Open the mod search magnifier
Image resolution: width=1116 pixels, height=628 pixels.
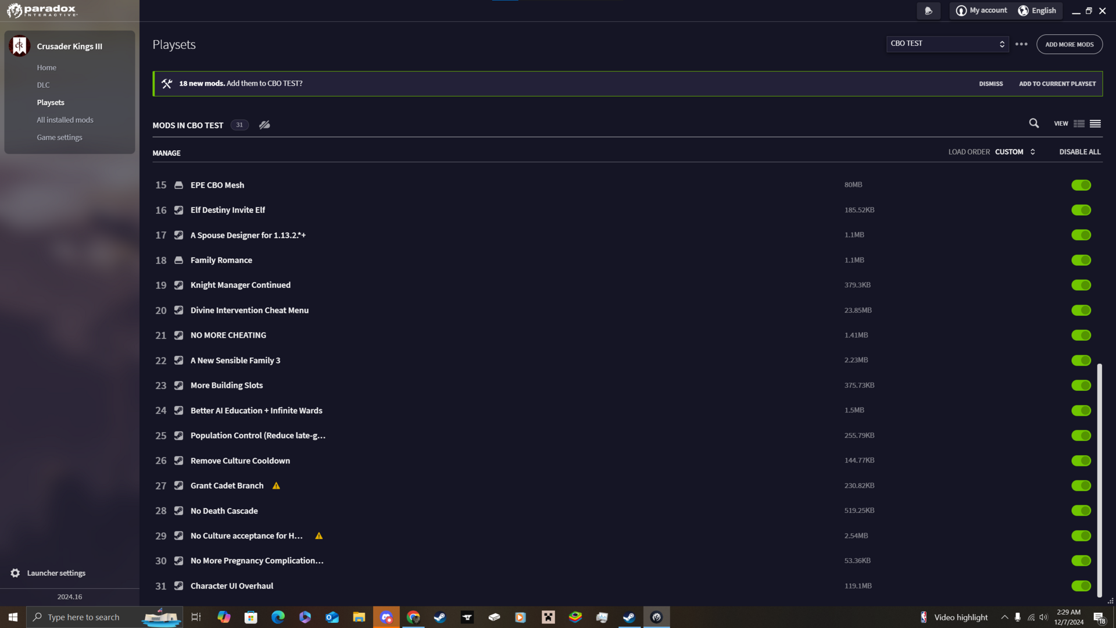point(1034,123)
